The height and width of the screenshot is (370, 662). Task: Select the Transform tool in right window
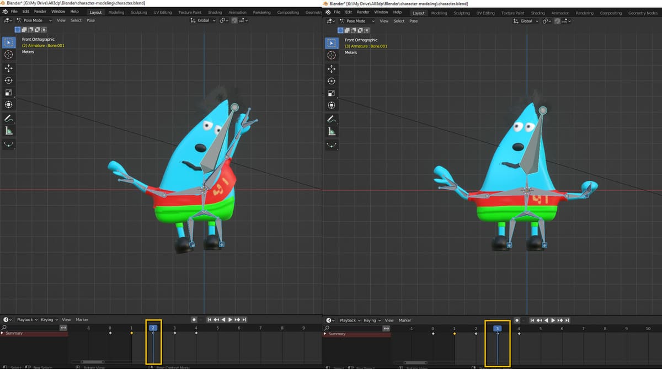tap(332, 105)
